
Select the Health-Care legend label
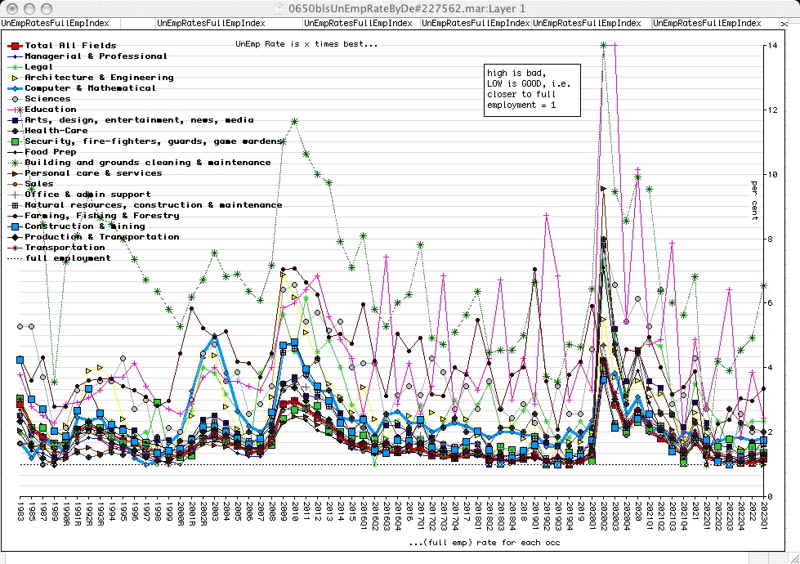coord(56,131)
